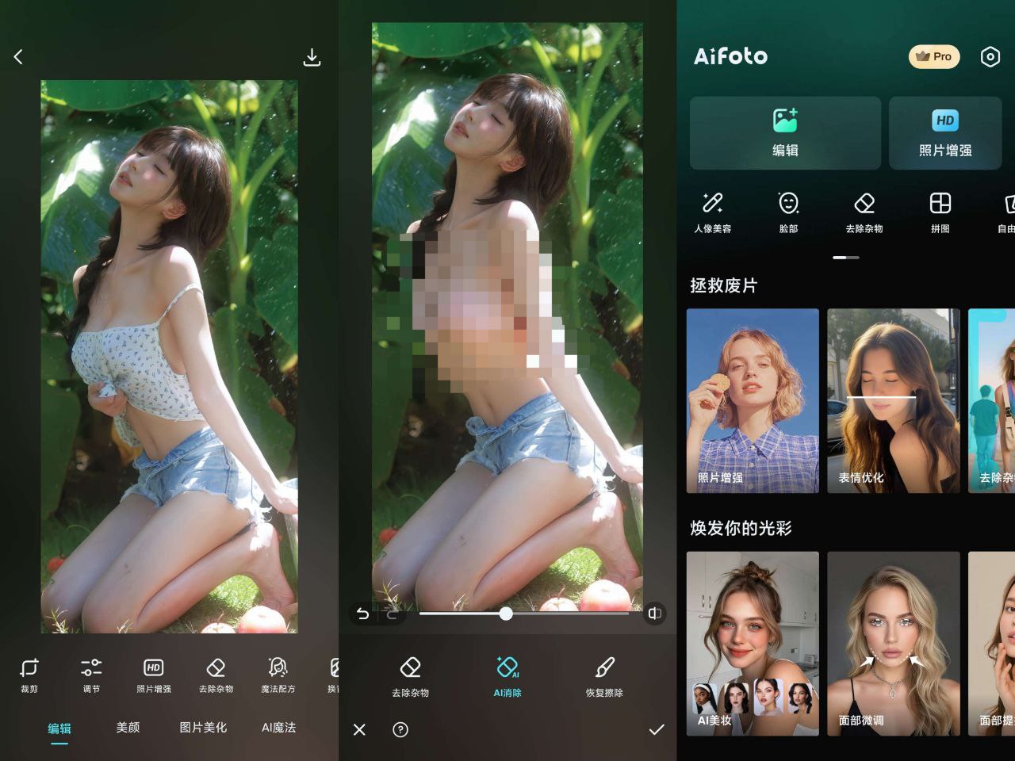1015x761 pixels.
Task: Select the AI消除 eraser tool
Action: coord(507,675)
